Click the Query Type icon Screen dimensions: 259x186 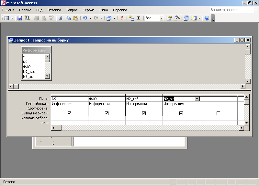tap(109, 18)
